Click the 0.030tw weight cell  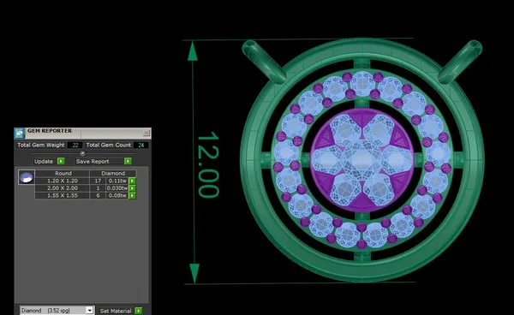point(117,188)
